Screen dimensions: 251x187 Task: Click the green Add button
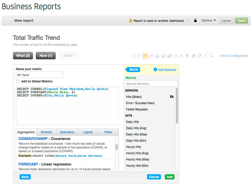click(169, 177)
